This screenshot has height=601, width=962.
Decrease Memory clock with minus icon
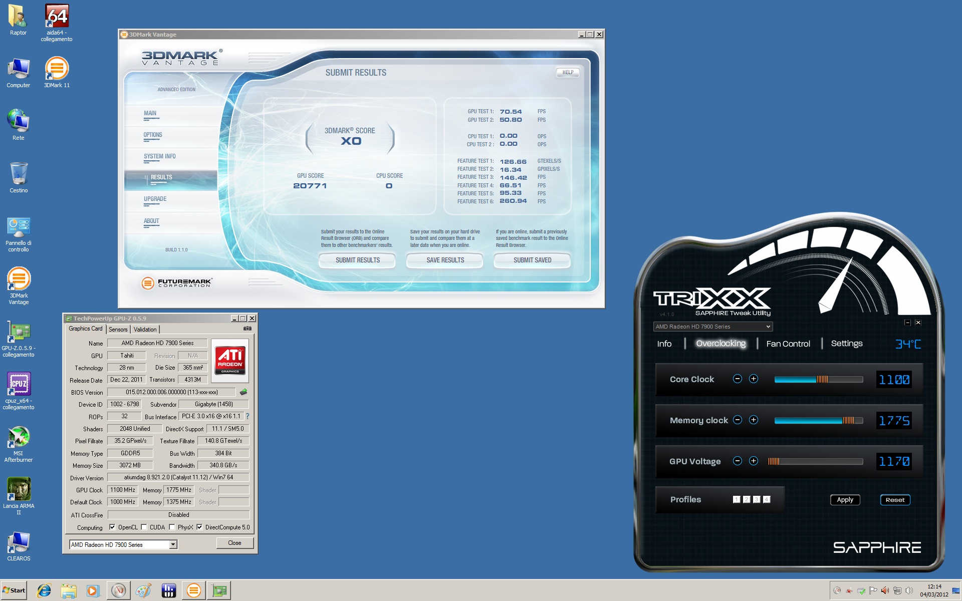tap(737, 420)
